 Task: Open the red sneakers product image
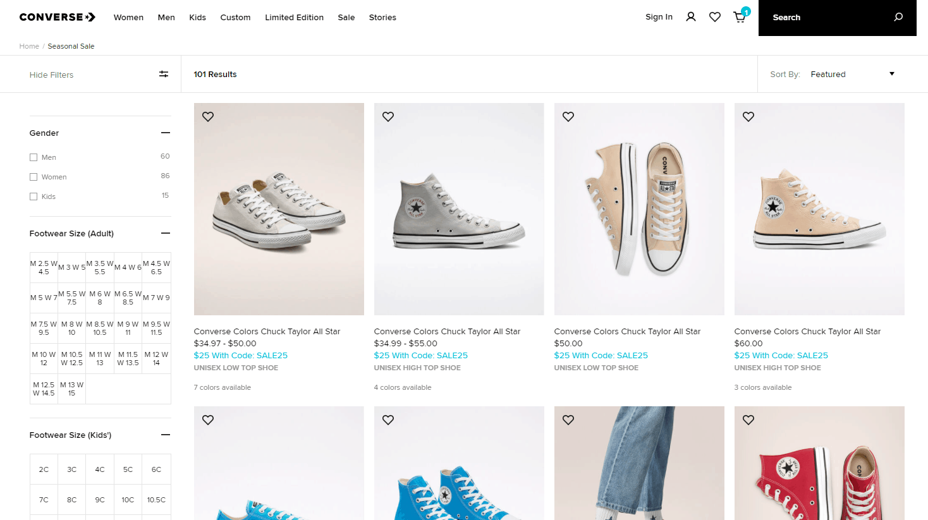(x=819, y=463)
